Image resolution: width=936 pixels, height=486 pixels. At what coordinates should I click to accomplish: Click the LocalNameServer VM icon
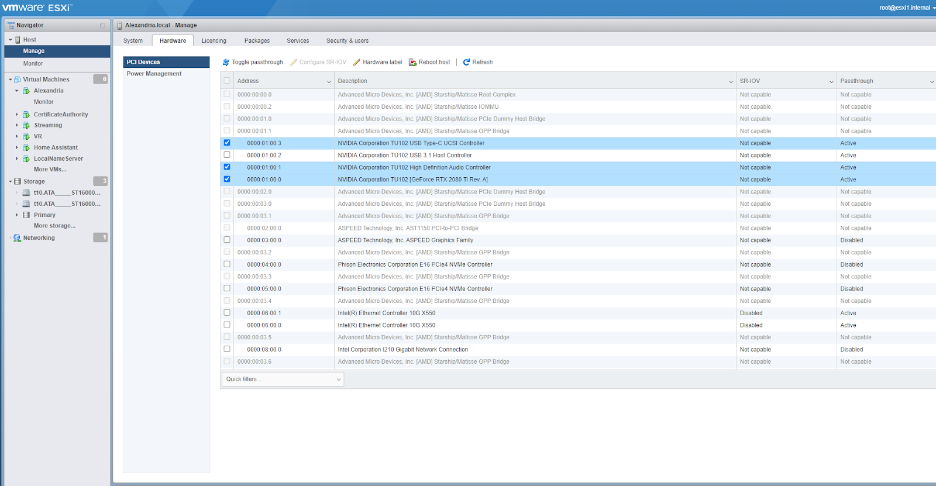[x=26, y=158]
